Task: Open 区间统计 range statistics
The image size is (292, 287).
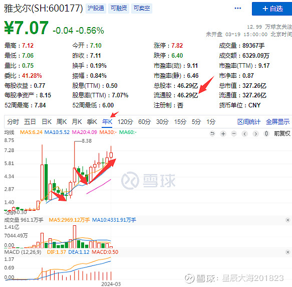Action: 249,122
